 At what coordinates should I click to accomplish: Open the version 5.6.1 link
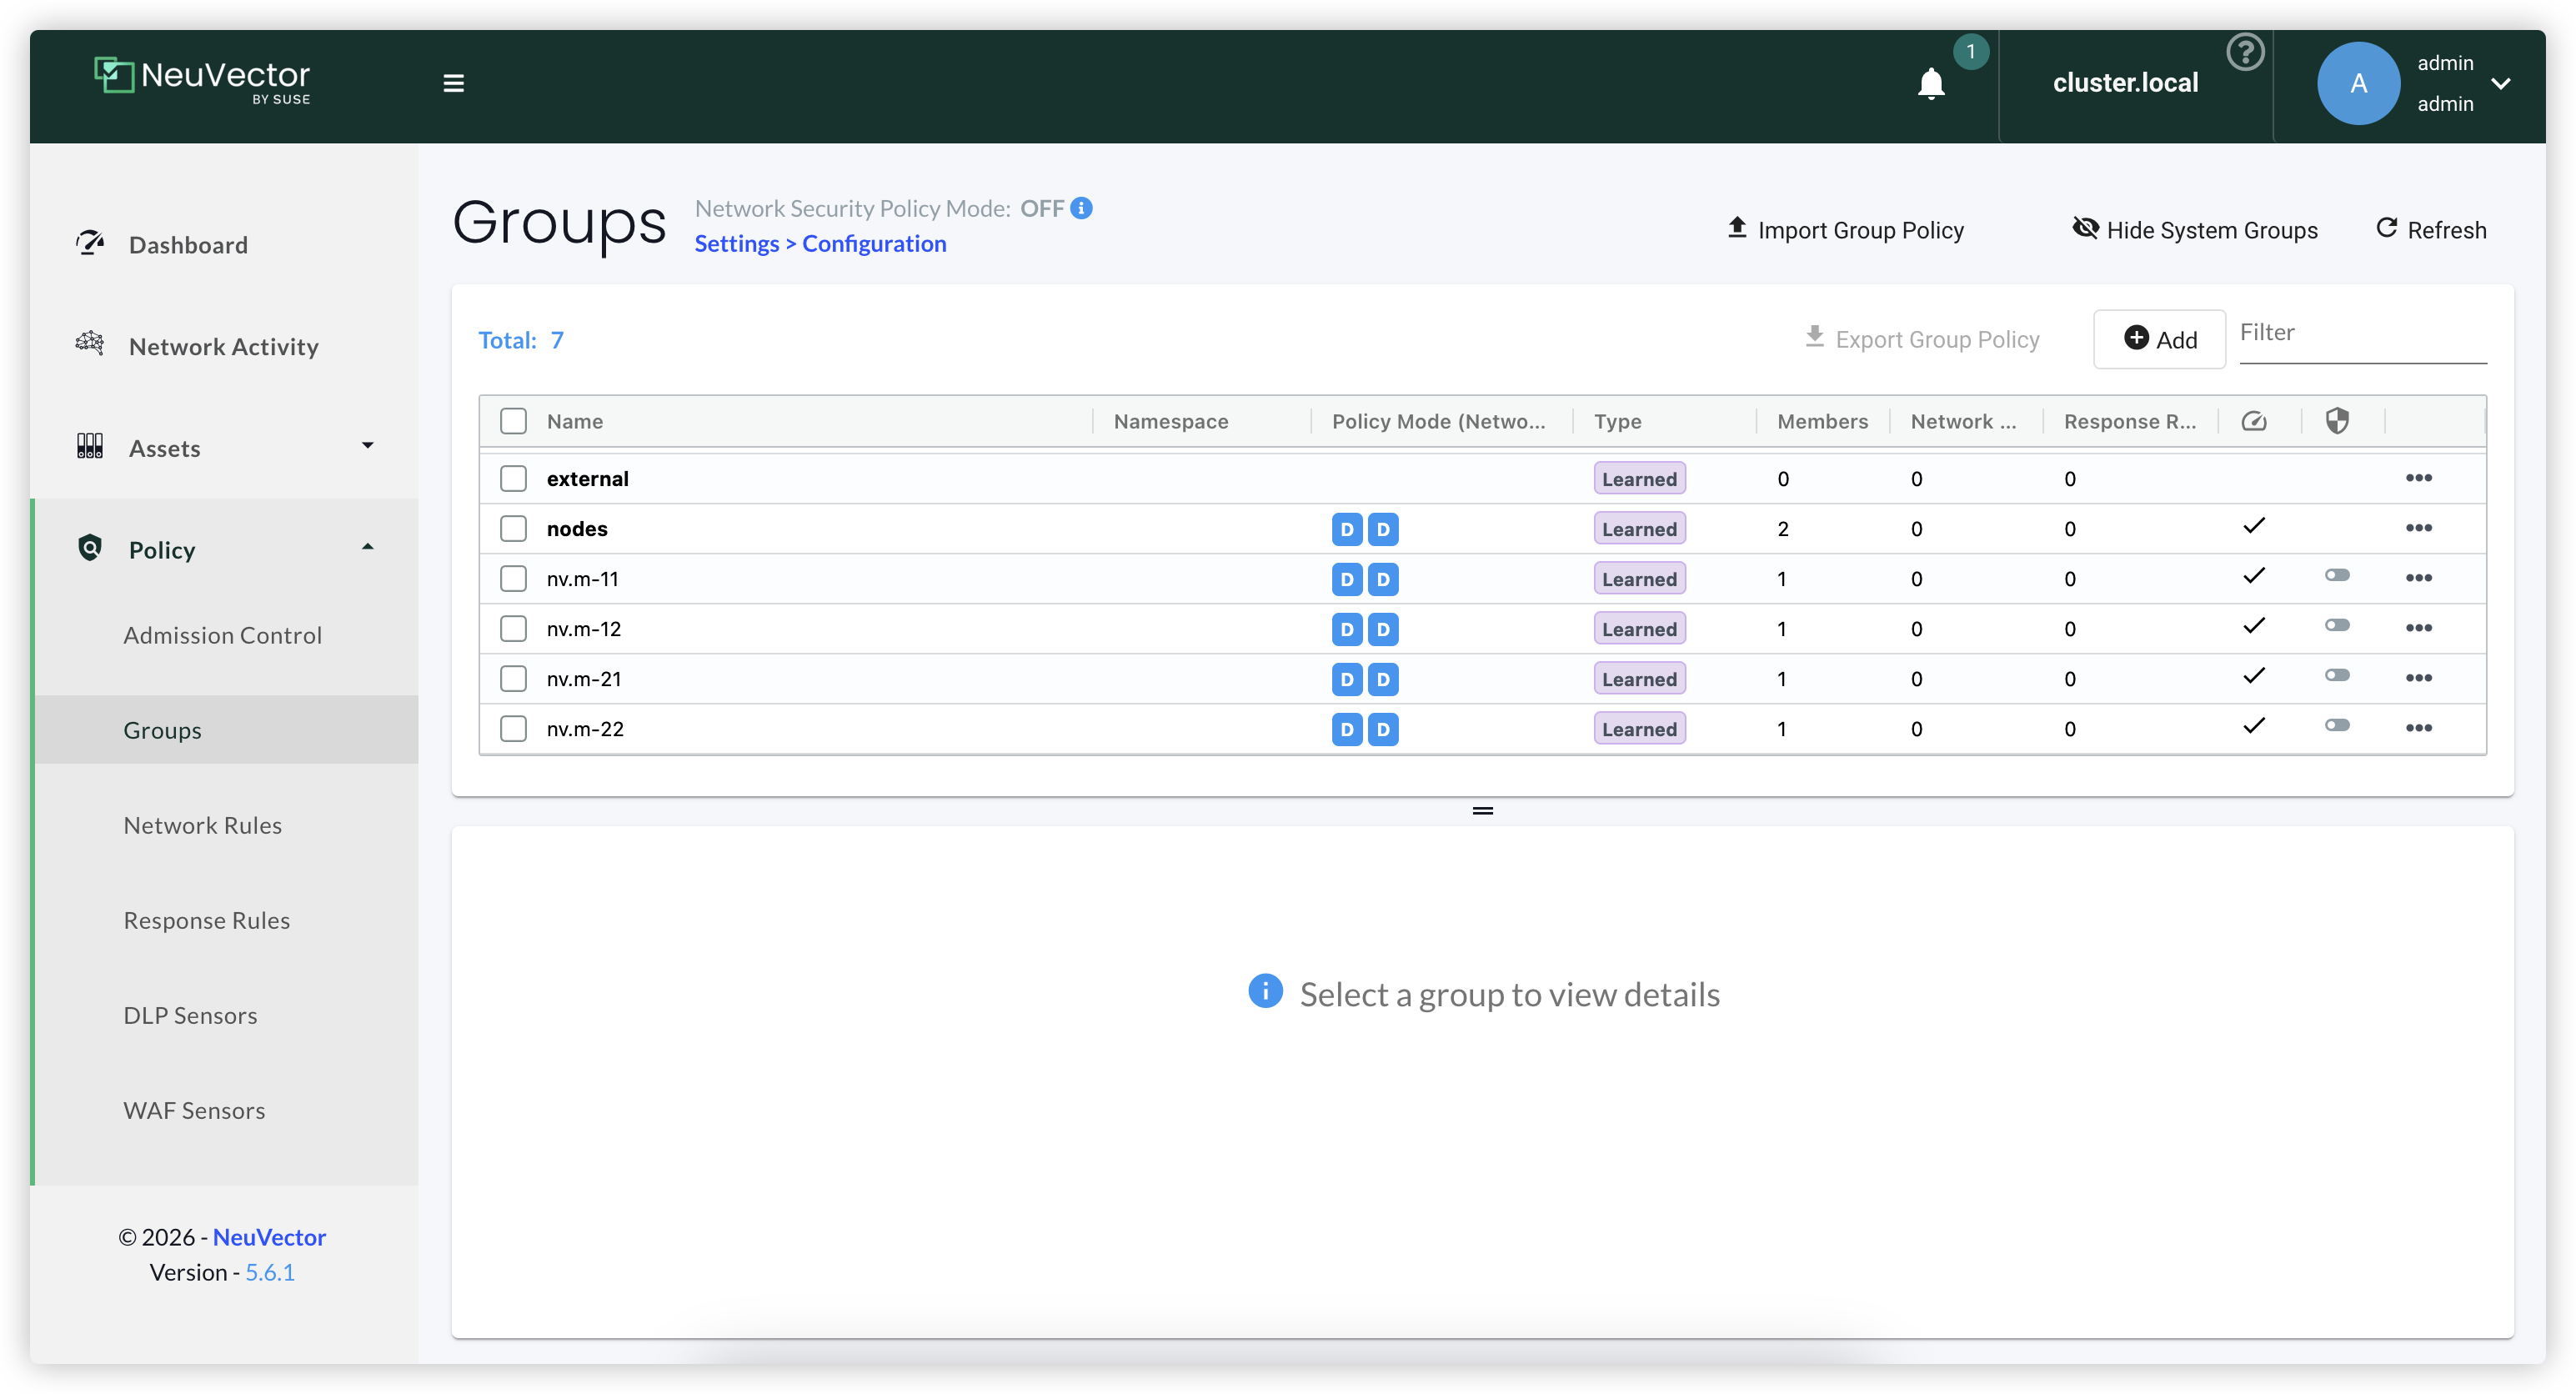(270, 1272)
